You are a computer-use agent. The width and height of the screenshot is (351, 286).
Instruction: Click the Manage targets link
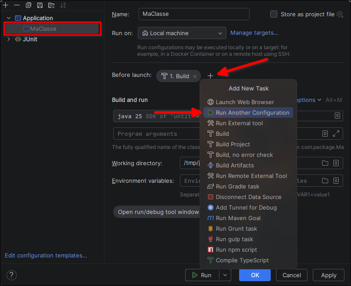tap(254, 33)
